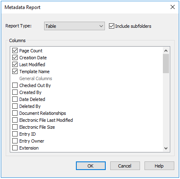This screenshot has width=180, height=179.
Task: Confirm with the OK button
Action: coord(91,166)
